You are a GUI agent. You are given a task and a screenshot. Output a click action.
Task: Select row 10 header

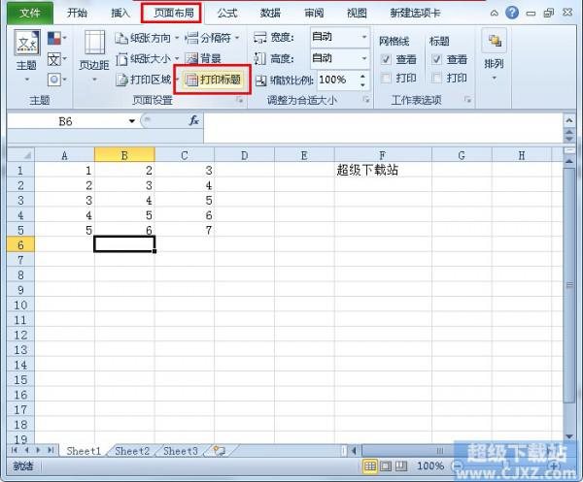(20, 305)
